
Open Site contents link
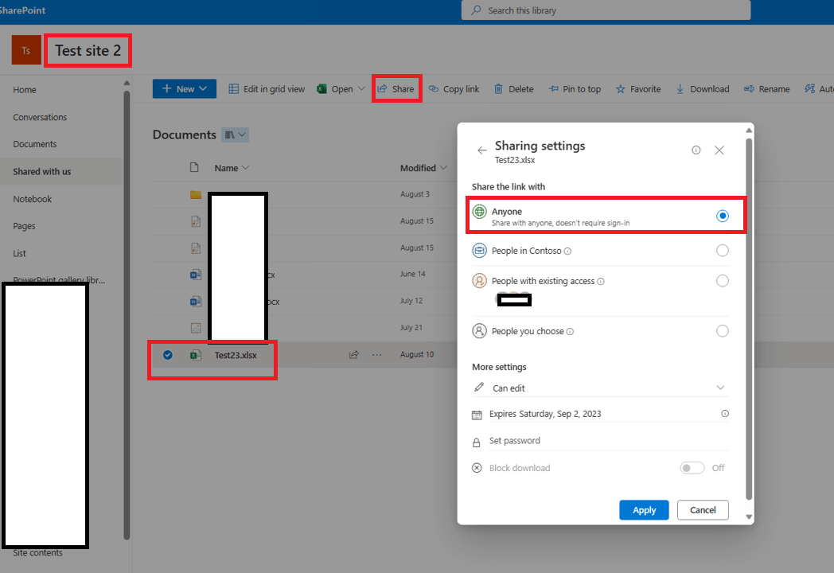click(37, 553)
